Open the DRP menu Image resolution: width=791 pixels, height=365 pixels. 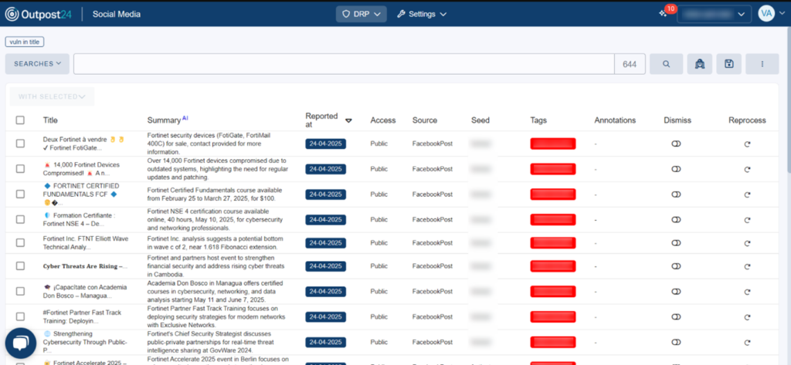click(361, 14)
